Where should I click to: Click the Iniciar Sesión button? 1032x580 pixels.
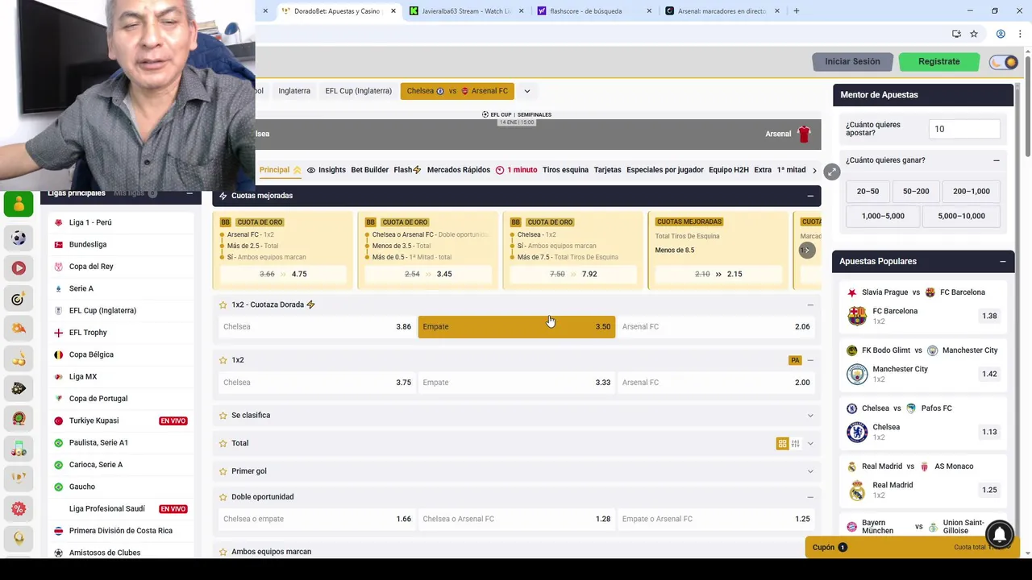[852, 61]
